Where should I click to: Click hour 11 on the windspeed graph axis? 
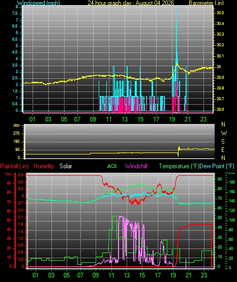pyautogui.click(x=109, y=119)
